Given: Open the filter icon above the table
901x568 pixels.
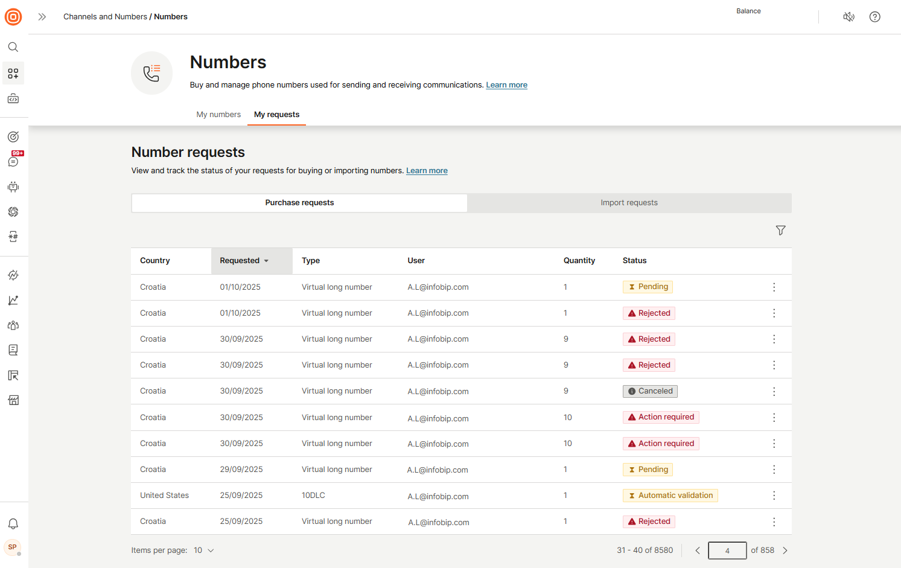Looking at the screenshot, I should tap(780, 231).
